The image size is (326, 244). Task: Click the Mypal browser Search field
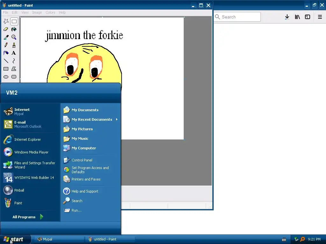(x=237, y=17)
